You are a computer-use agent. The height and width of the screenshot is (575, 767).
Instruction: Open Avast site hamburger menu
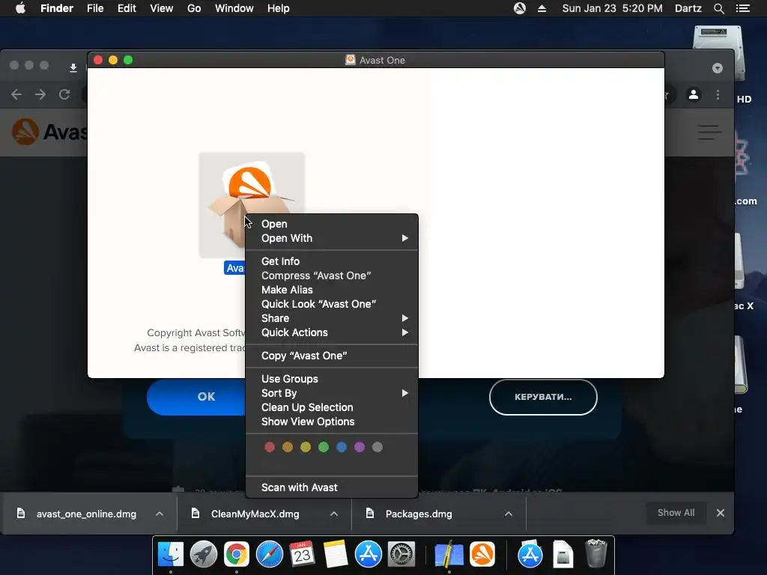pos(709,132)
